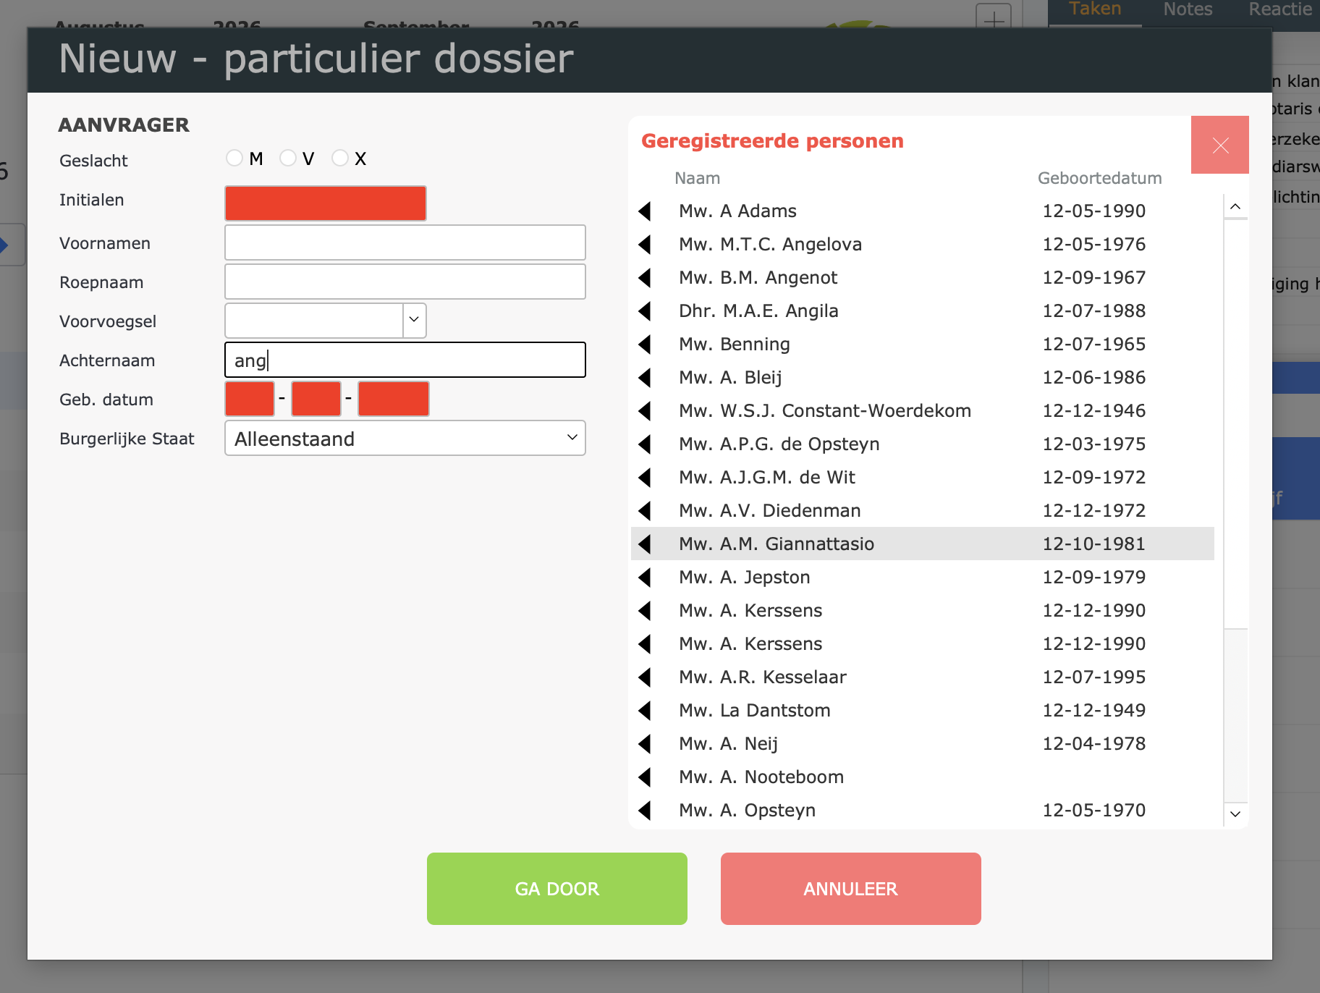This screenshot has height=993, width=1320.
Task: Select arrow icon for Mw. B.M. Angenot
Action: point(645,278)
